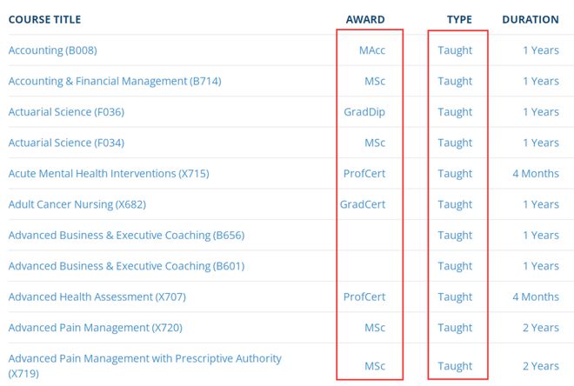Viewport: 574px width, 386px height.
Task: Click the AWARD column header
Action: click(365, 19)
